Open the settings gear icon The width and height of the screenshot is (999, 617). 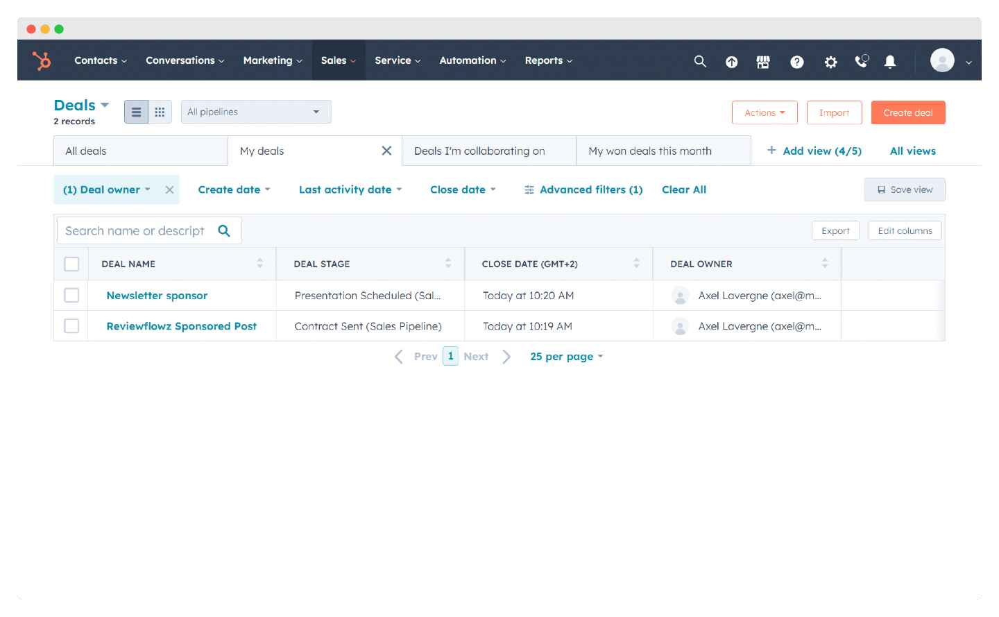[830, 62]
